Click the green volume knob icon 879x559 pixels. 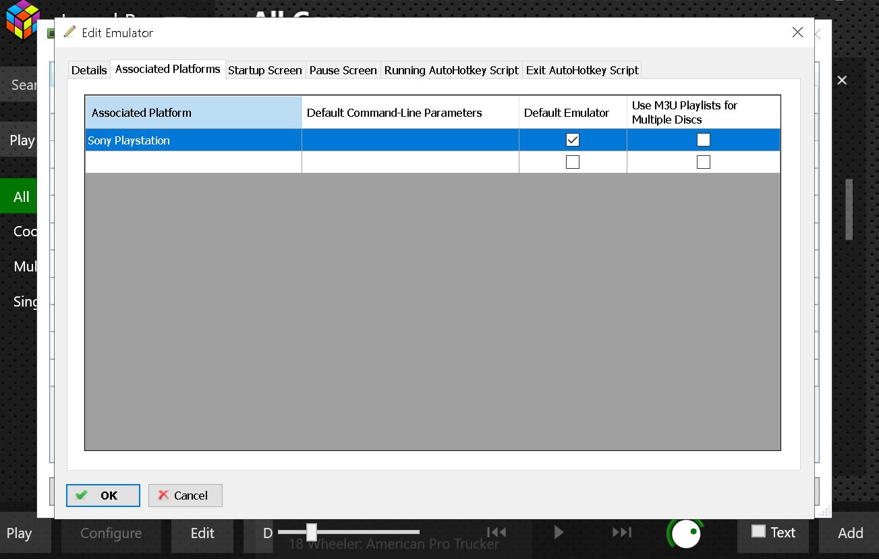pyautogui.click(x=686, y=533)
